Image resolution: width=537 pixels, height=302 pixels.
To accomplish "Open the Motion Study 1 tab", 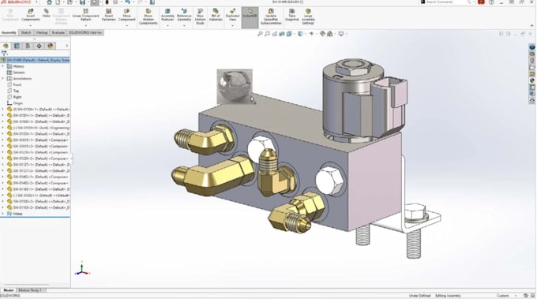I will 30,290.
